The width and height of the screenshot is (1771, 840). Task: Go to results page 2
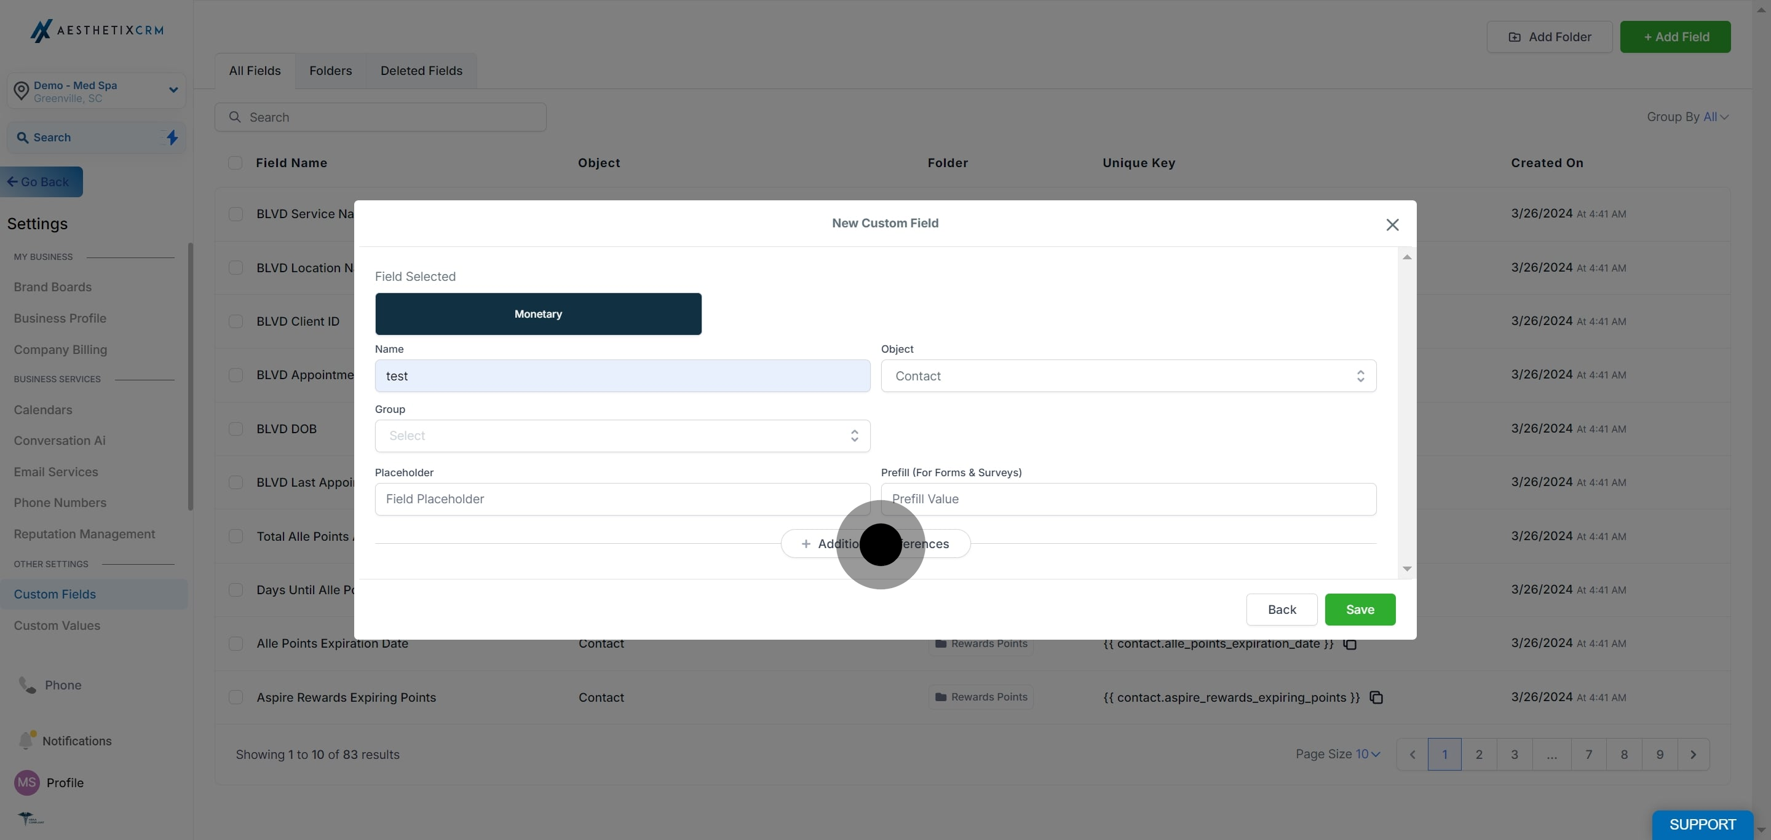point(1479,754)
